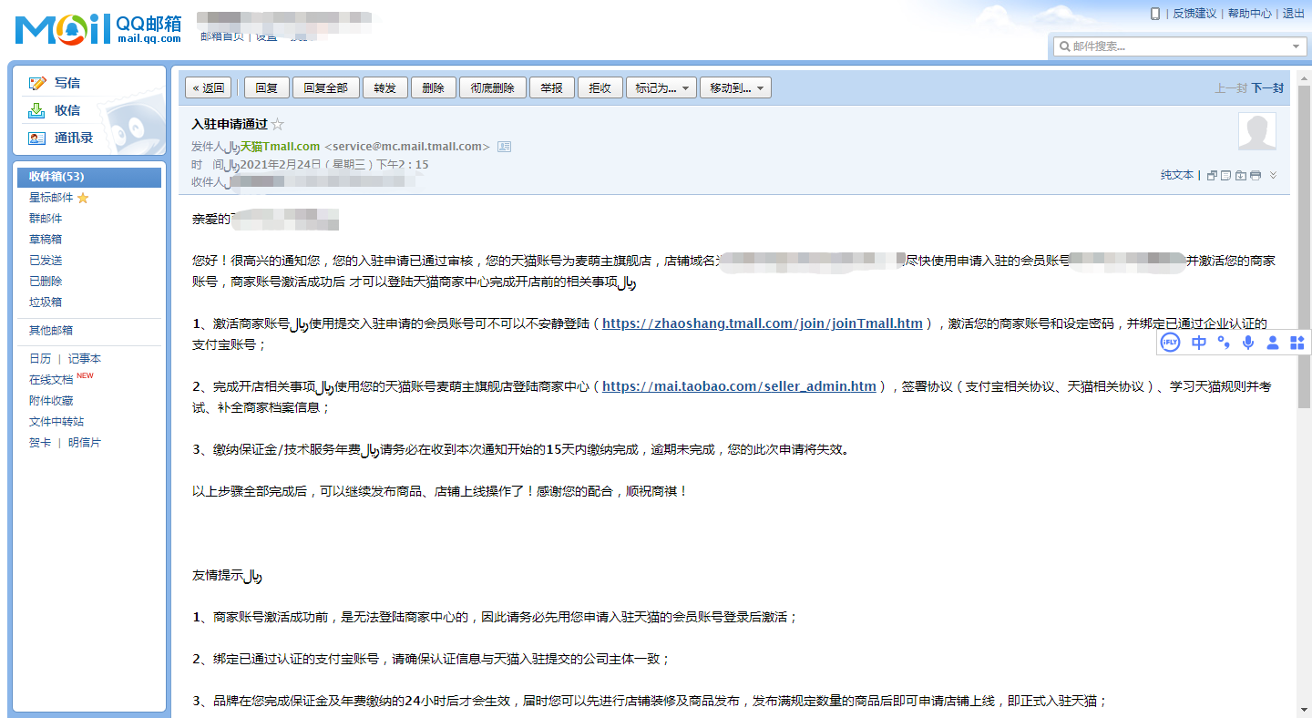Click the print icon in mail header
The height and width of the screenshot is (718, 1312).
coord(1256,175)
